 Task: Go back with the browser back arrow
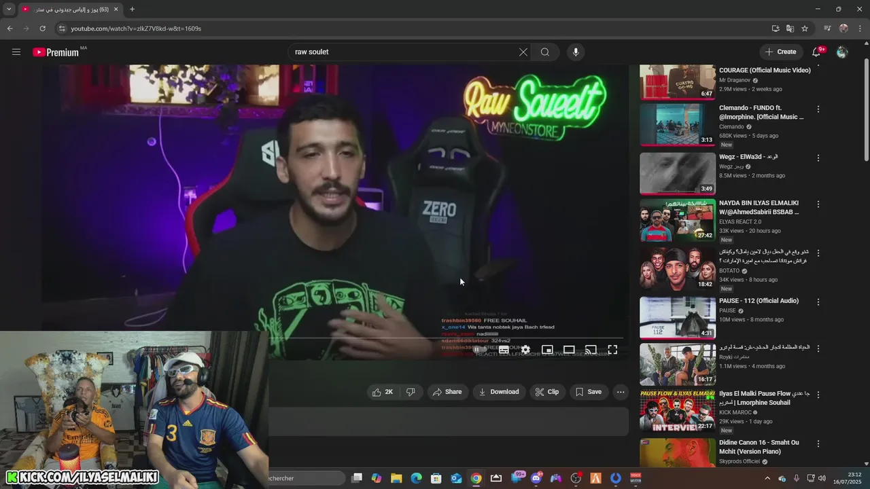coord(10,29)
